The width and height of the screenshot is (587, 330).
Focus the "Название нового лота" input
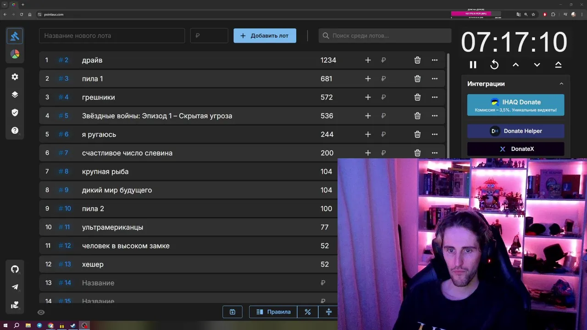coord(112,36)
